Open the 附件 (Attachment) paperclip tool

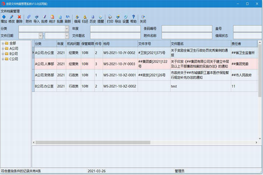click(x=29, y=19)
